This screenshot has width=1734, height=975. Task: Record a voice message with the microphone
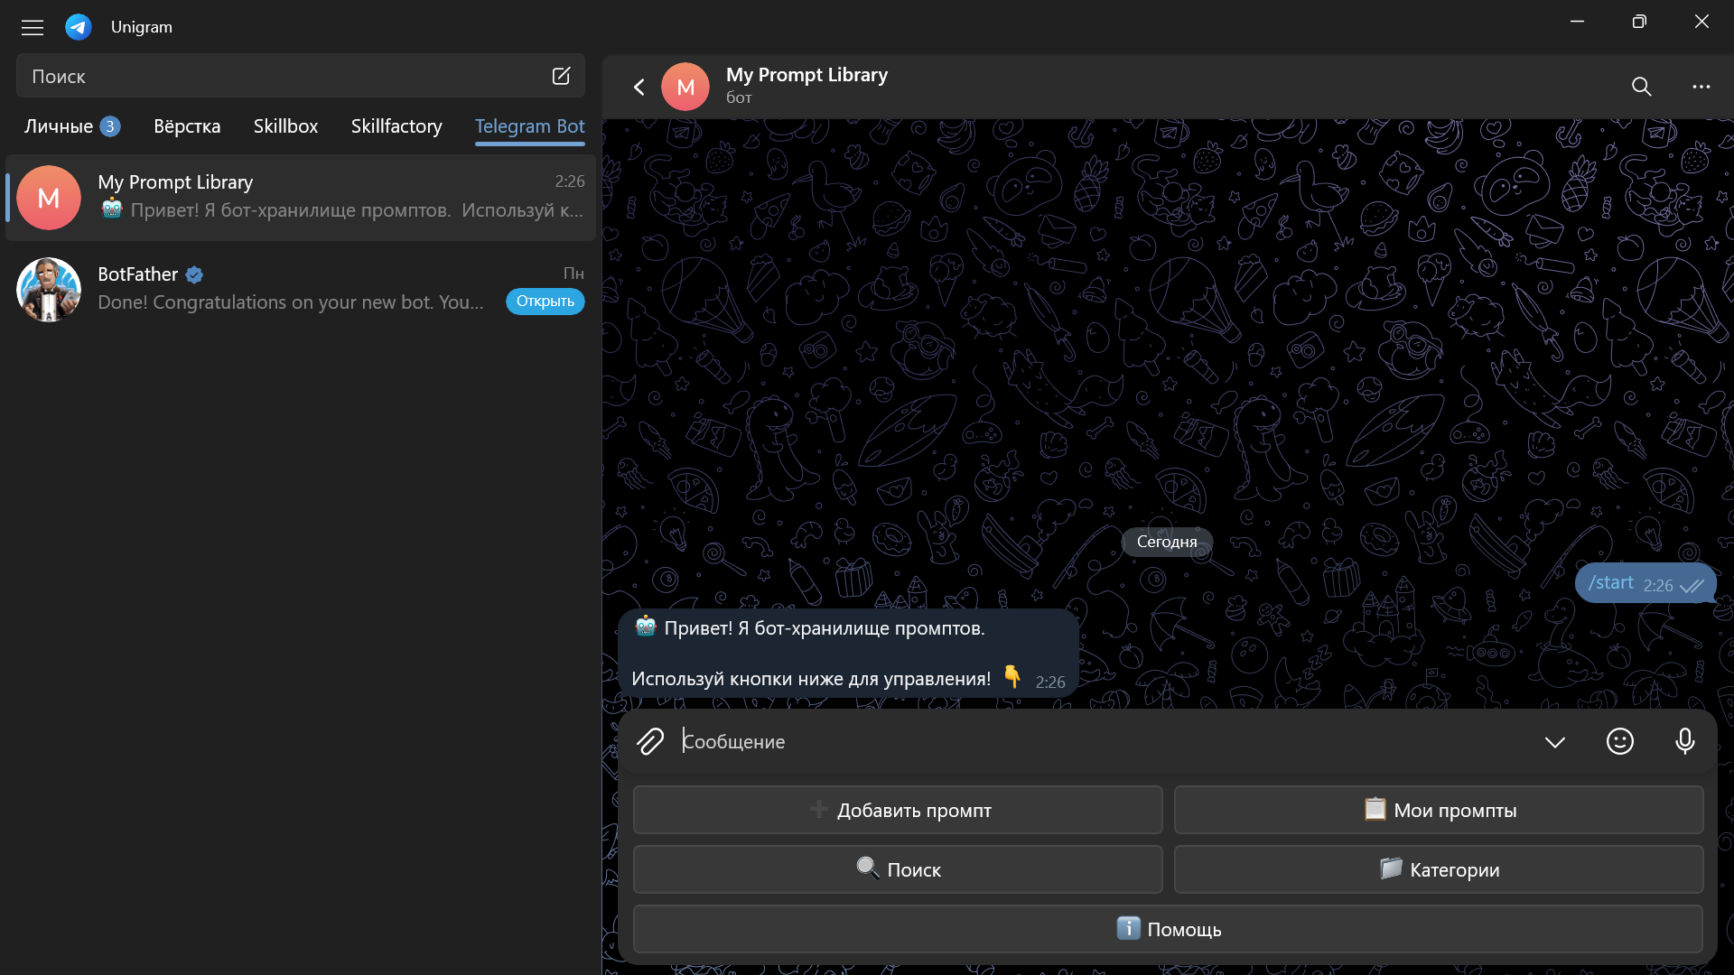pyautogui.click(x=1684, y=741)
